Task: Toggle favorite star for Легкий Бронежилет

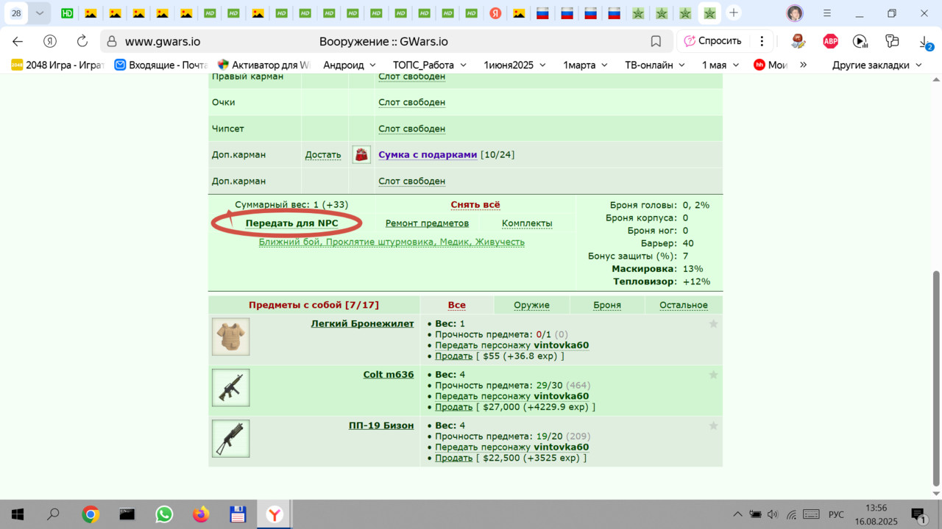Action: 713,324
